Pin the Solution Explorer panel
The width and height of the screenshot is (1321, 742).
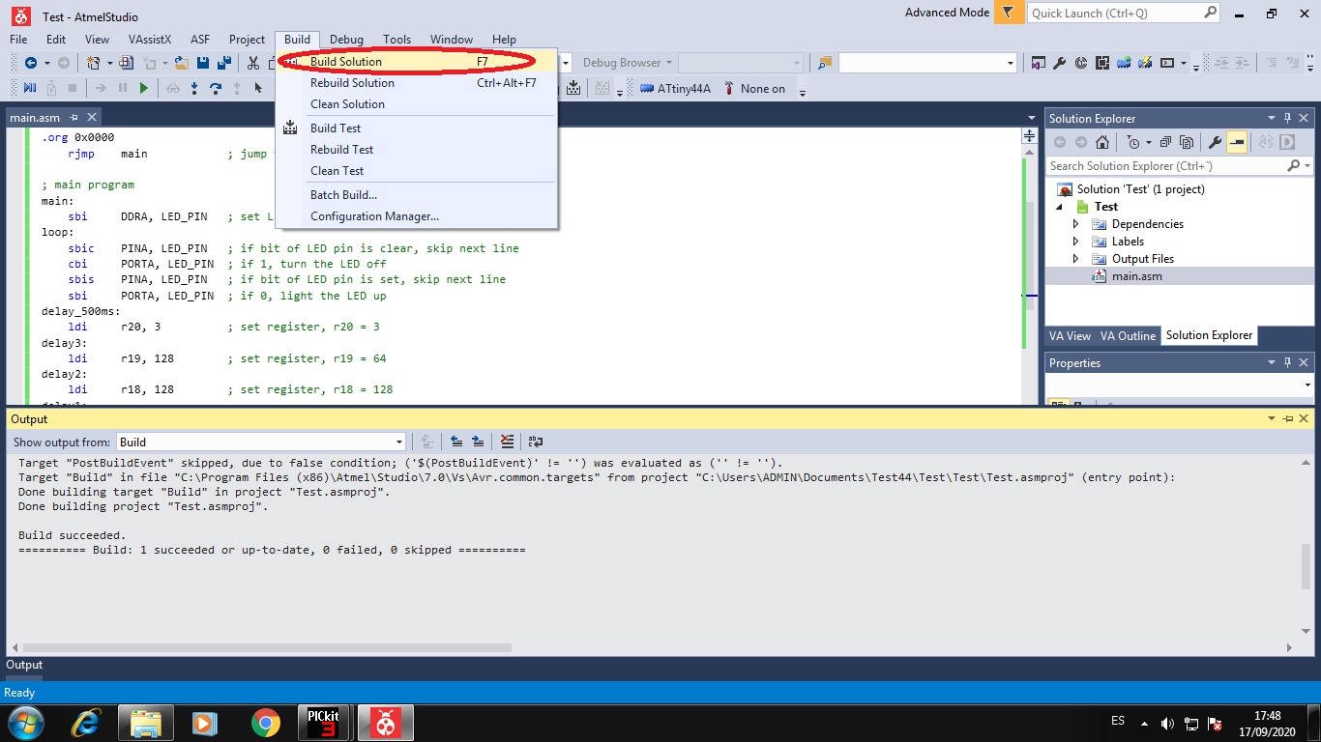pos(1288,118)
